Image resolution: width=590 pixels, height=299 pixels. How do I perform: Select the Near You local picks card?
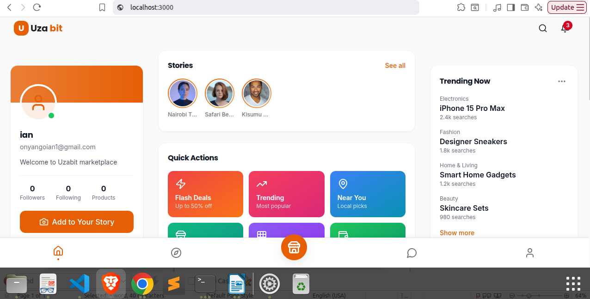[368, 194]
